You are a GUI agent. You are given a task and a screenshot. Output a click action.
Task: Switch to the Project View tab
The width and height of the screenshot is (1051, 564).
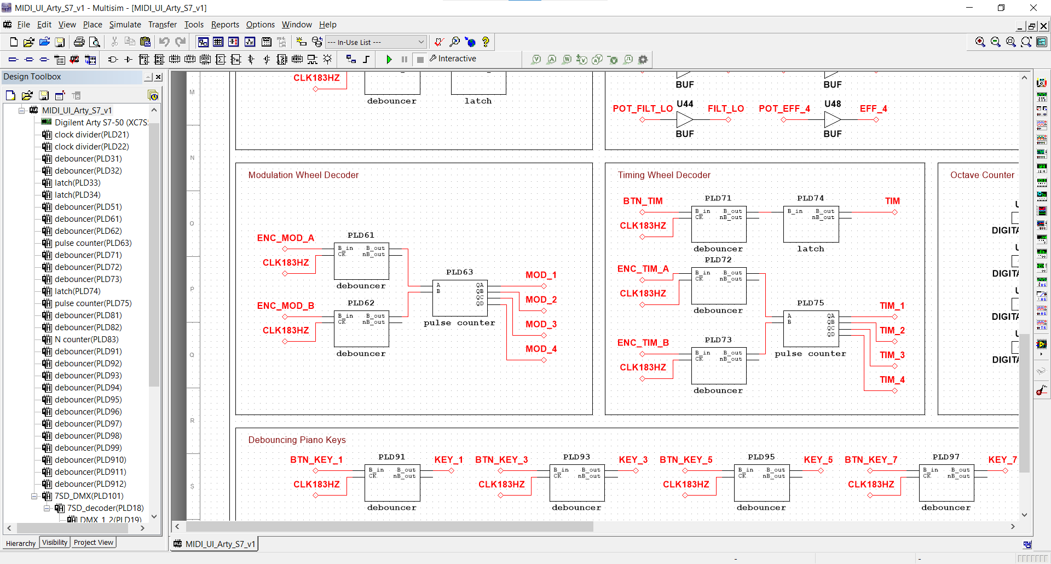click(94, 543)
